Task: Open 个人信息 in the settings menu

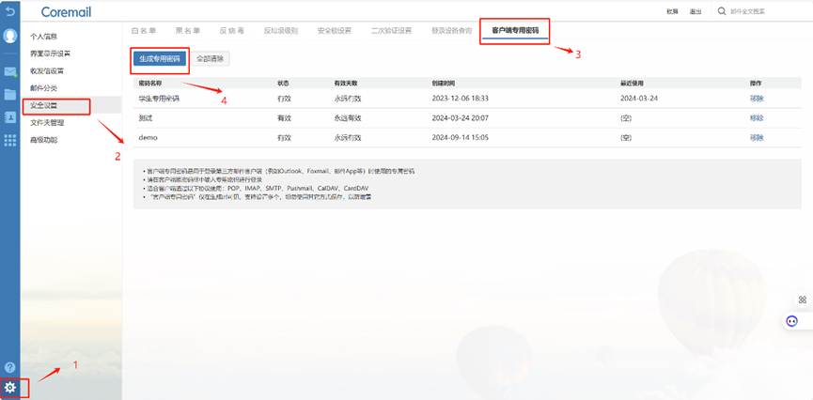Action: coord(44,37)
